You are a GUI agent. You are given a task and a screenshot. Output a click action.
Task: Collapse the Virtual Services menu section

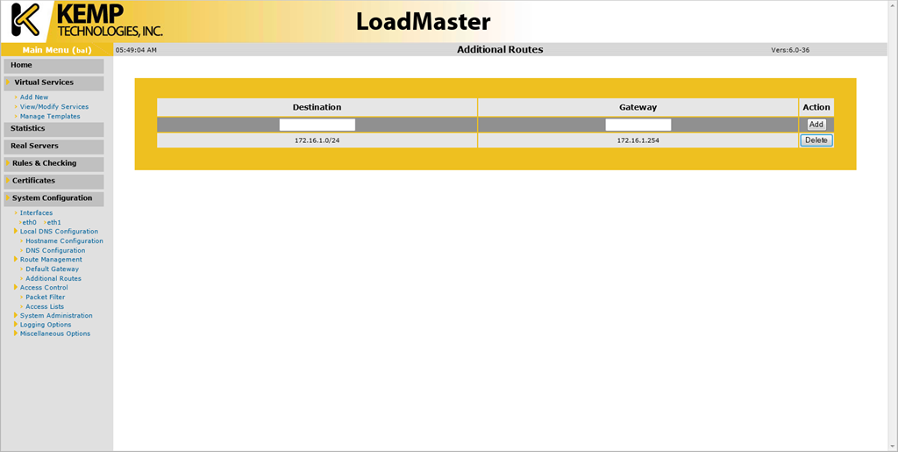pyautogui.click(x=53, y=83)
